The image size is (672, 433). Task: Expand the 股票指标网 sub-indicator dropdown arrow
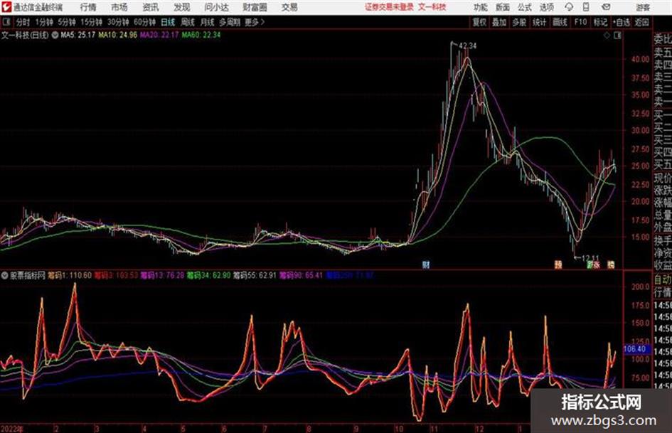[4, 275]
